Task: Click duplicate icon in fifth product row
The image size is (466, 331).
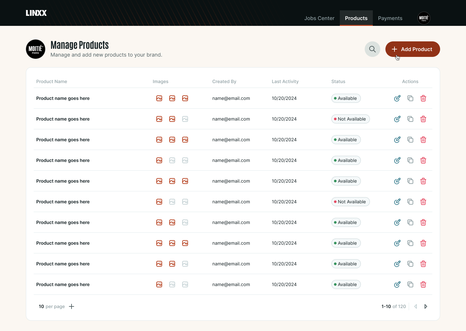Action: (x=410, y=181)
